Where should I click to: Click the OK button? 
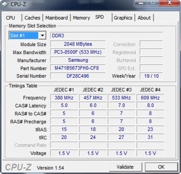point(161,167)
